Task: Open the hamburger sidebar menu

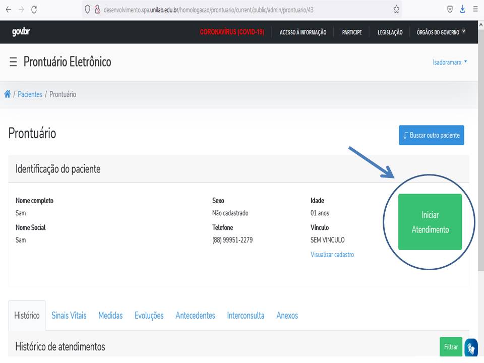Action: click(x=13, y=62)
